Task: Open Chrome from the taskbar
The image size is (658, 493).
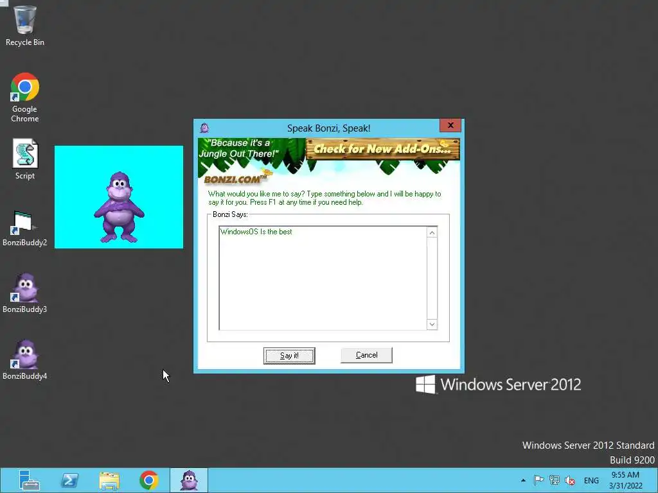Action: 149,480
